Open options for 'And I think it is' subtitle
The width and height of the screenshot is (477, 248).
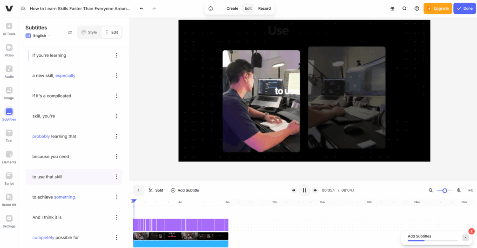[116, 217]
